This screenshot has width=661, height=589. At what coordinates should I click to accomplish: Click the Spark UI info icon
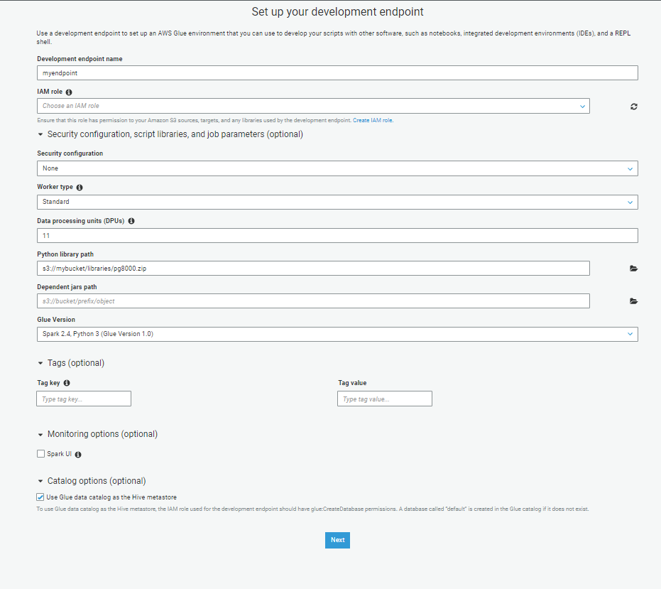(78, 455)
